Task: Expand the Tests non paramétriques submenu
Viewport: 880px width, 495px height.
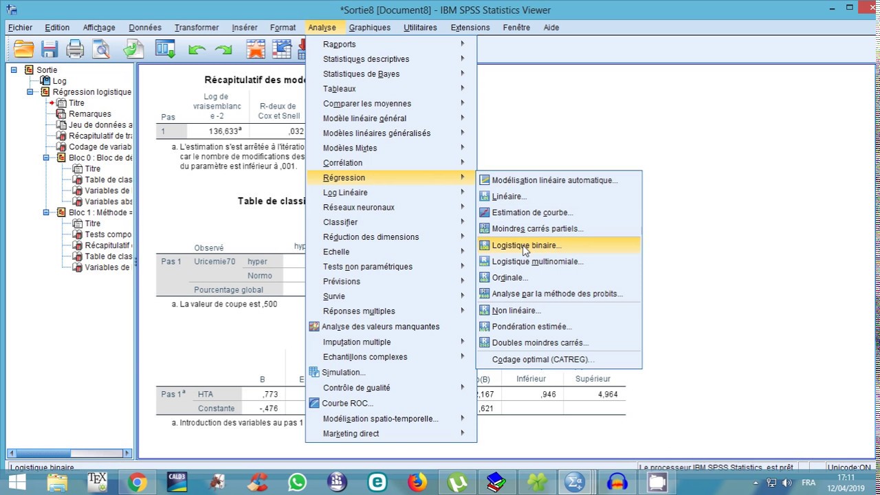Action: click(x=390, y=267)
